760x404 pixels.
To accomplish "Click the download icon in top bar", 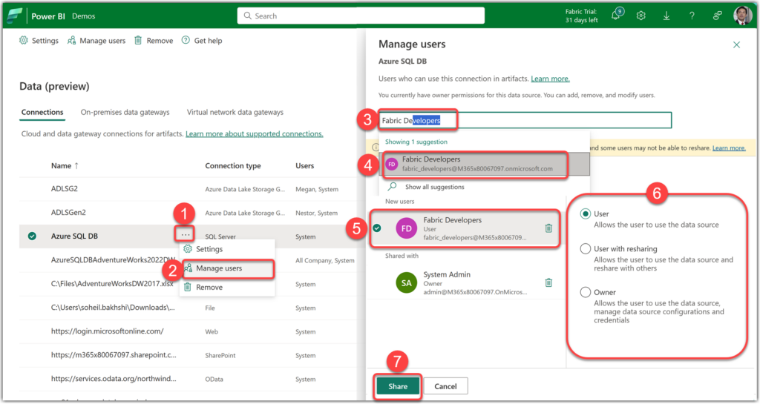I will pos(666,16).
